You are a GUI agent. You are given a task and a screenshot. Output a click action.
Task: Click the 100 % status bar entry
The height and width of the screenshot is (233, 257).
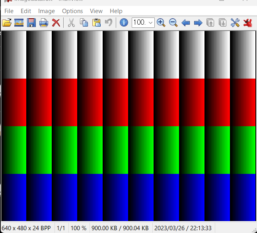pos(78,228)
